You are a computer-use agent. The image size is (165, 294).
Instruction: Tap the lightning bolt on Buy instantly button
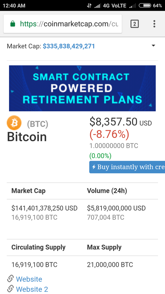click(x=94, y=167)
